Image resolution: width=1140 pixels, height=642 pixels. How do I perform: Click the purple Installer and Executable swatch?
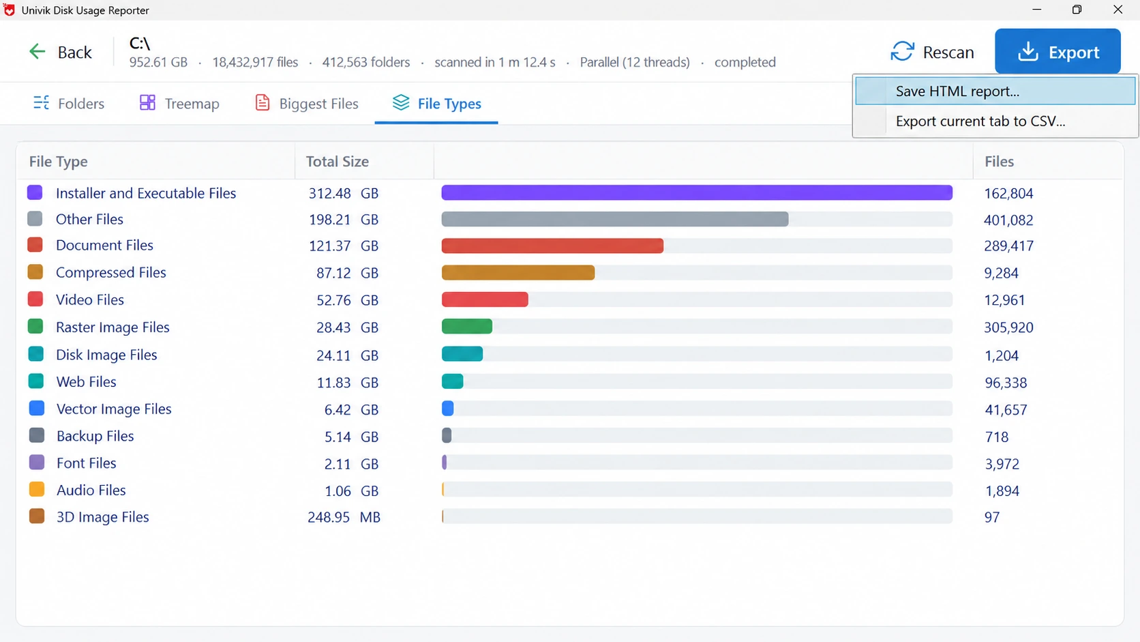coord(35,192)
